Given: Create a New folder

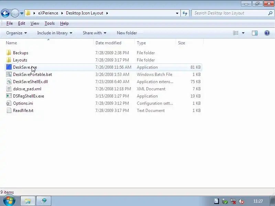Looking at the screenshot, I should pyautogui.click(x=127, y=33).
